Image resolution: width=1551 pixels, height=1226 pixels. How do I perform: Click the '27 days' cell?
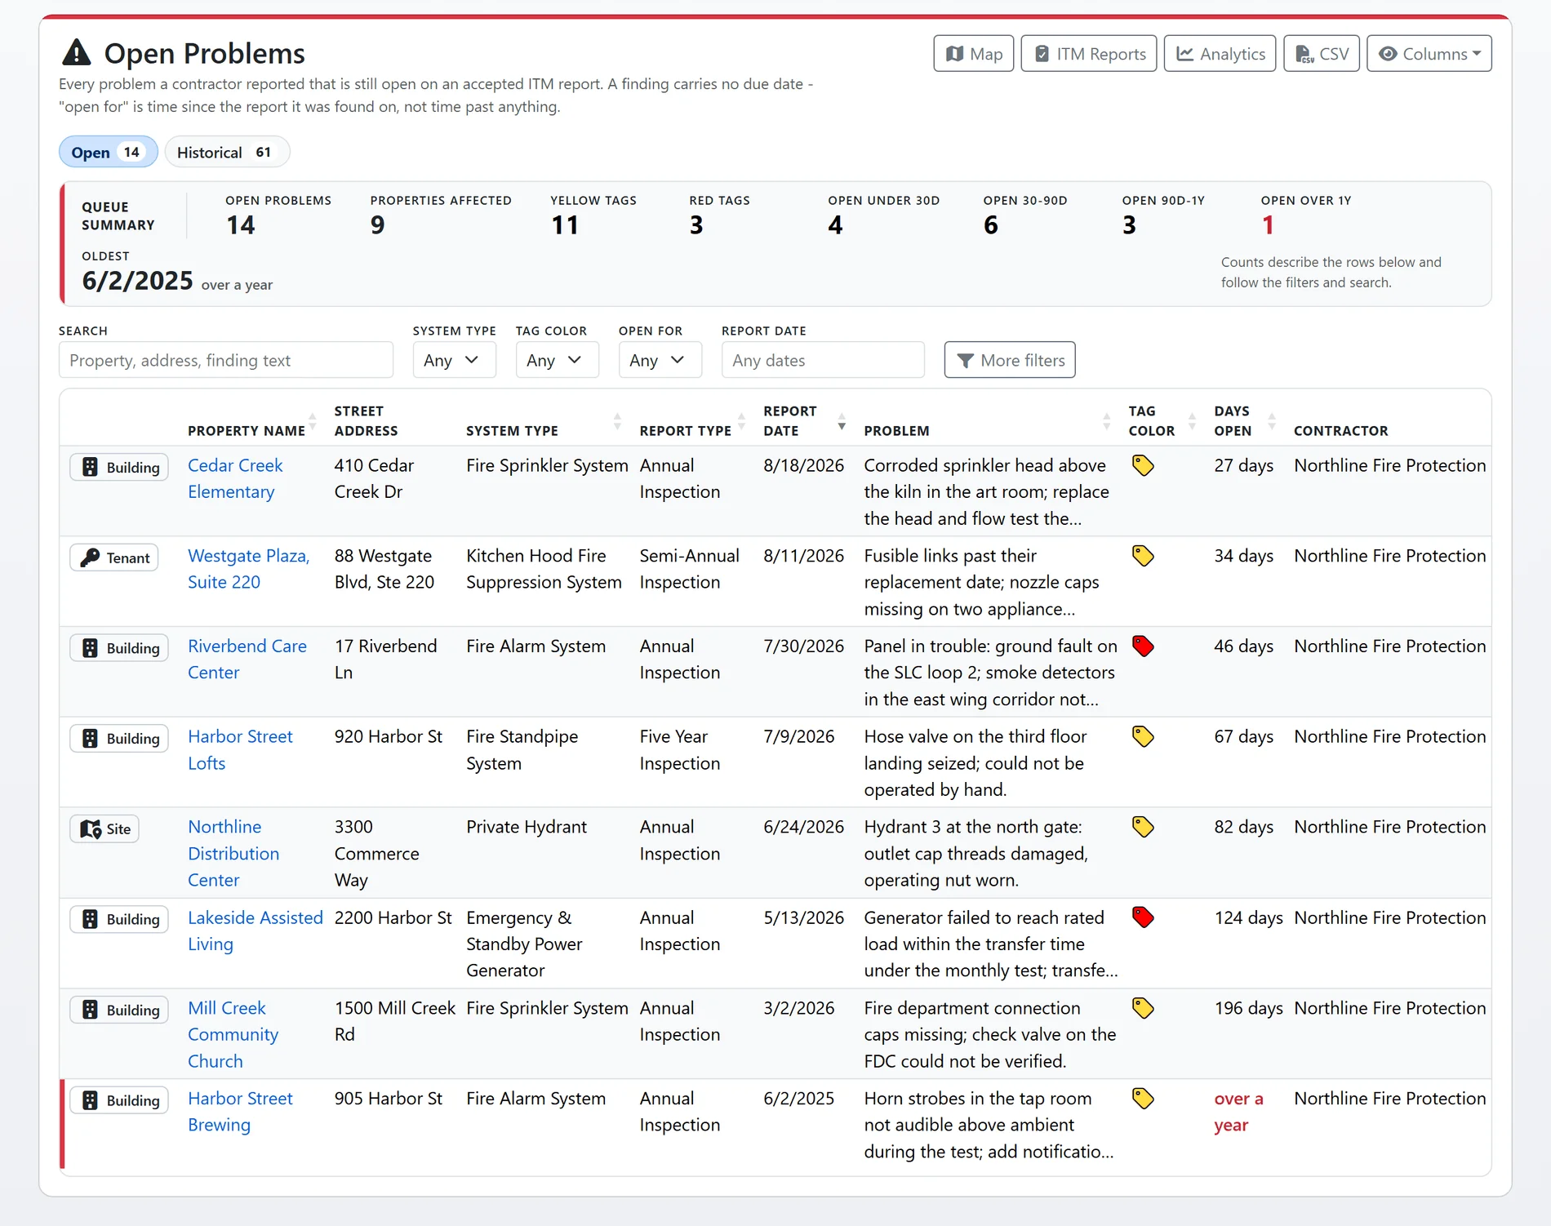[1243, 465]
